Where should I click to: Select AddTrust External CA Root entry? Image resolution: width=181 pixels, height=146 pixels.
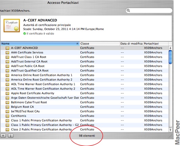[x=84, y=61]
